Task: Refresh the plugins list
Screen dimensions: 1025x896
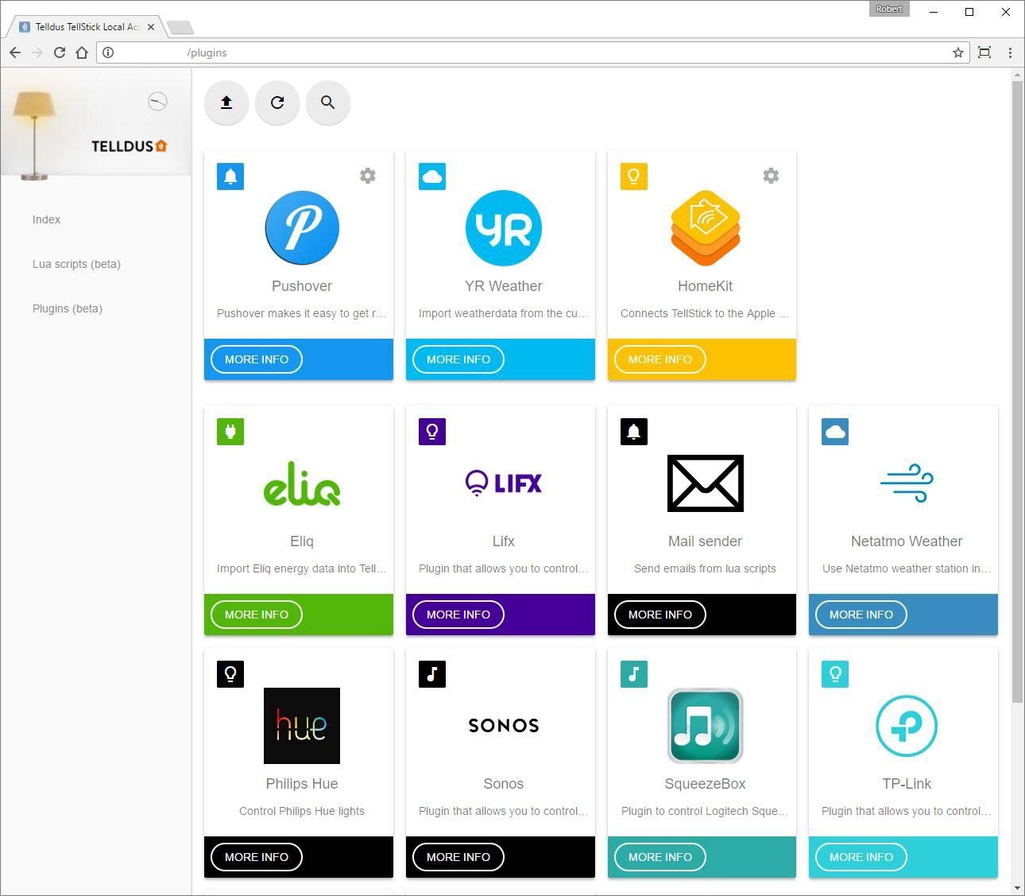Action: (277, 103)
